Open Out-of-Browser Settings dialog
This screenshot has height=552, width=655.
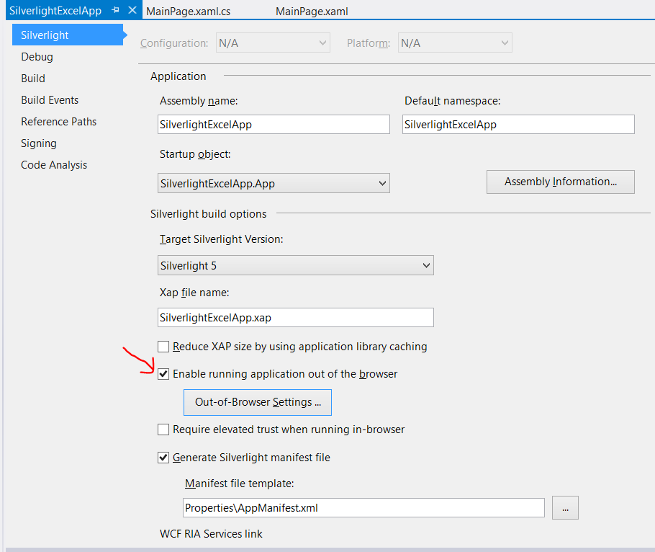click(x=258, y=402)
